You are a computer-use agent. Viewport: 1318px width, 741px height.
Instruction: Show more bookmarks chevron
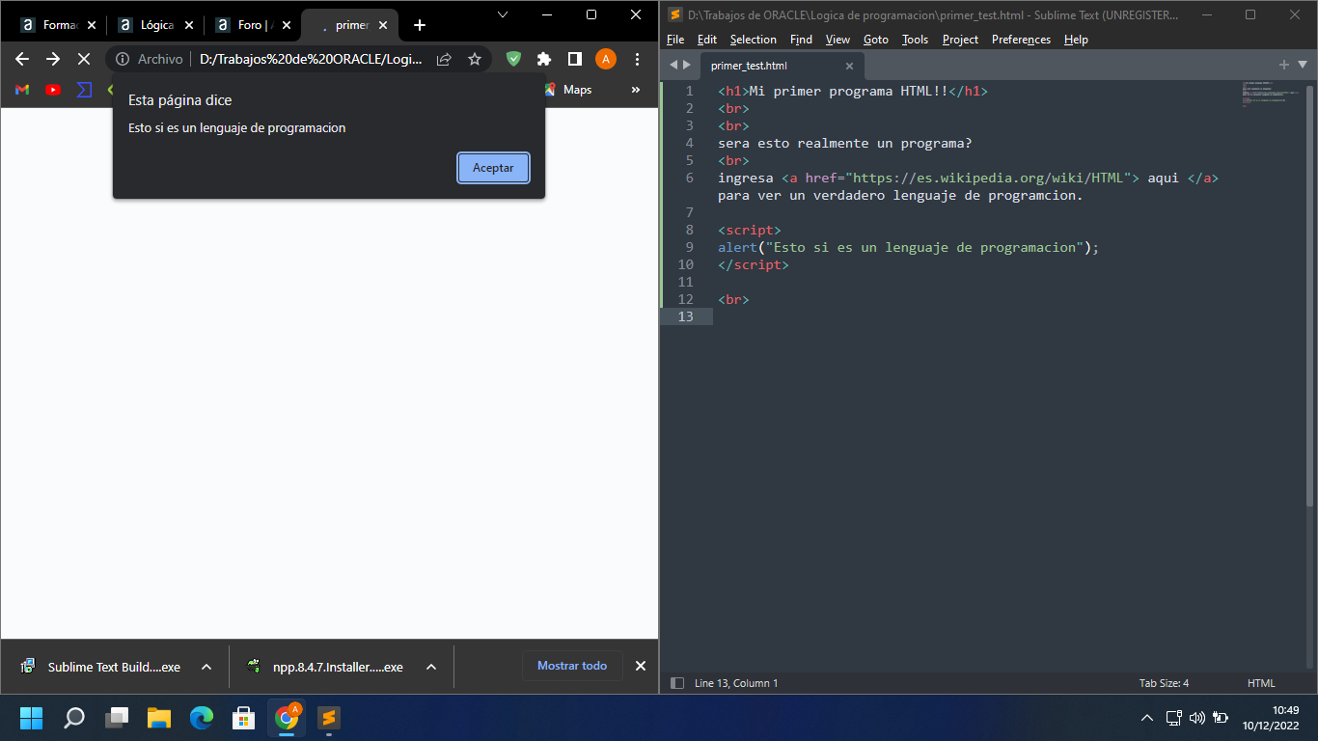coord(636,90)
